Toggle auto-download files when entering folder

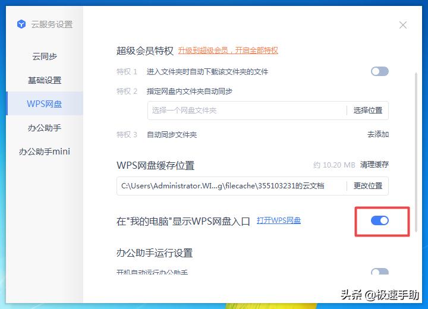[380, 71]
